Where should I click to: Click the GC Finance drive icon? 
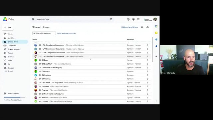(x=36, y=90)
